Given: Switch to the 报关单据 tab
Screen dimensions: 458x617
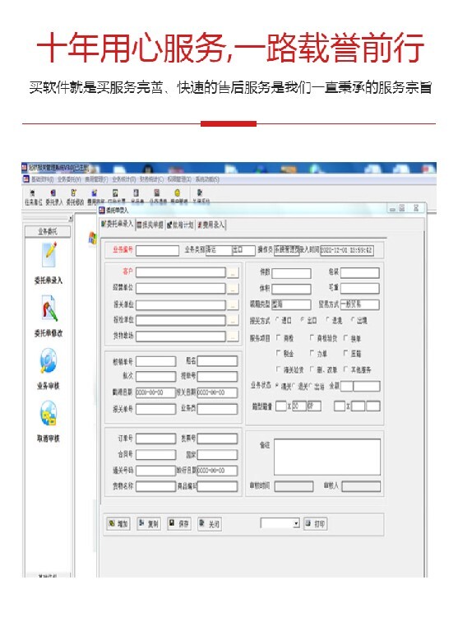Looking at the screenshot, I should (150, 225).
